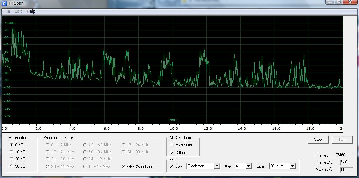Select the 20 dB attenuator option
359x178 pixels.
click(17, 159)
